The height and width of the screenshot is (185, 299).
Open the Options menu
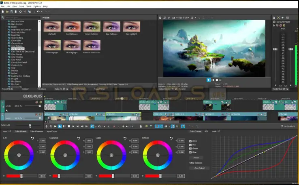[x=37, y=6]
